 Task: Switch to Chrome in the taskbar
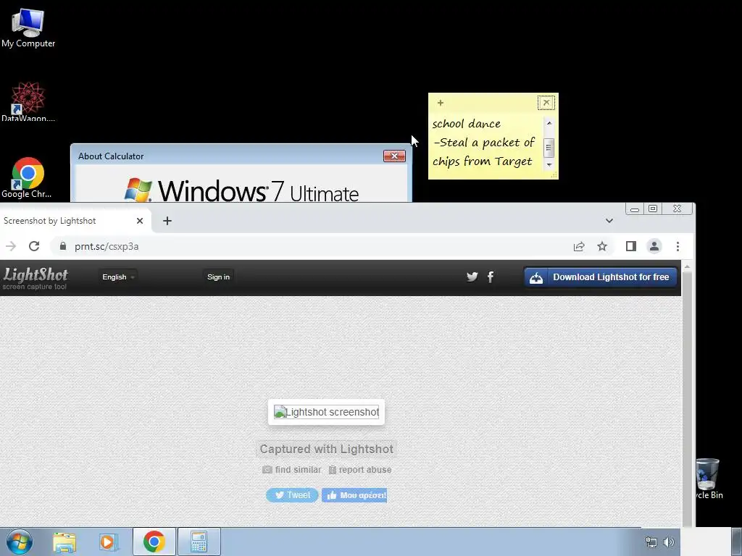[154, 542]
